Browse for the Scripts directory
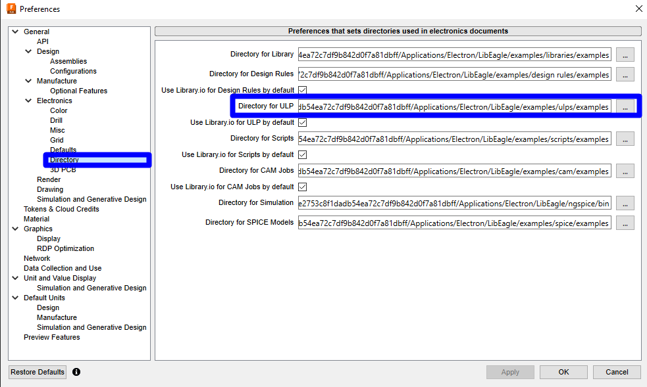Viewport: 647px width, 387px height. [625, 139]
